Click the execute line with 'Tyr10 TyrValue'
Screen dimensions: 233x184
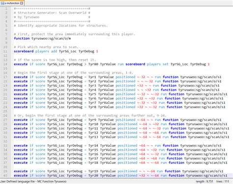[x=120, y=124]
